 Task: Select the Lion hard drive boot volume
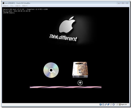click(x=80, y=70)
